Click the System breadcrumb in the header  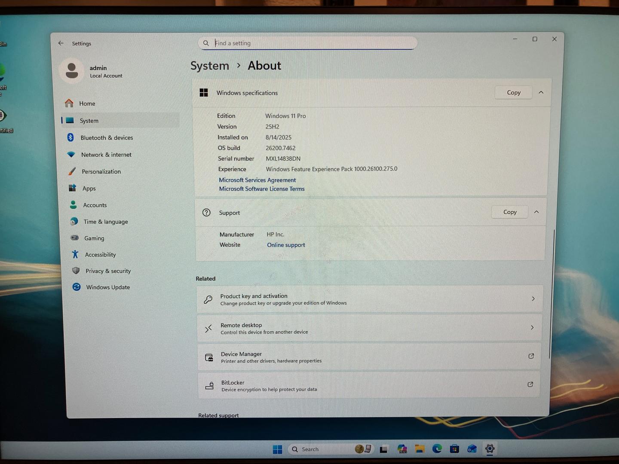tap(210, 66)
